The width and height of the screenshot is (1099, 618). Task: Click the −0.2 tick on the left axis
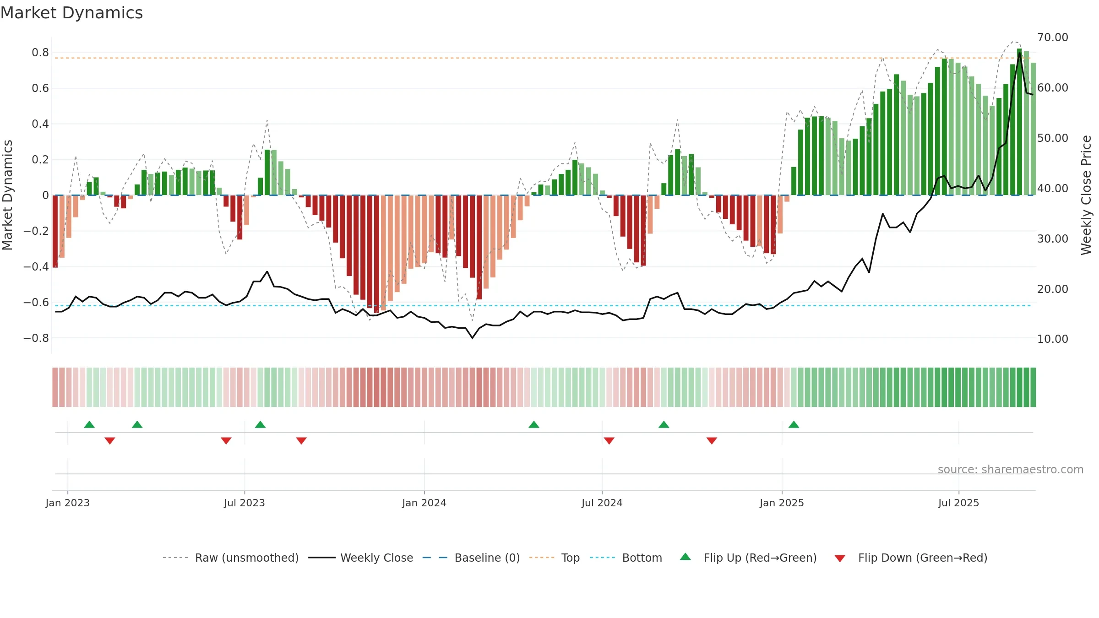coord(36,231)
